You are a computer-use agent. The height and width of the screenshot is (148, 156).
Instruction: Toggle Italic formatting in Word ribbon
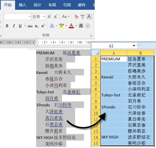(14, 26)
